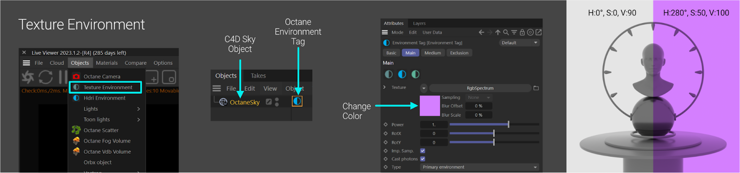The width and height of the screenshot is (740, 173).
Task: Open the Objects menu in Live Viewer
Action: tap(80, 63)
